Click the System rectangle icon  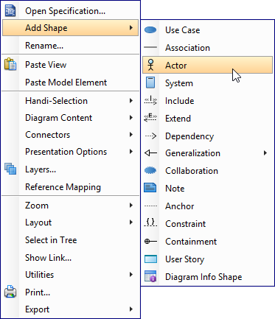coord(150,83)
